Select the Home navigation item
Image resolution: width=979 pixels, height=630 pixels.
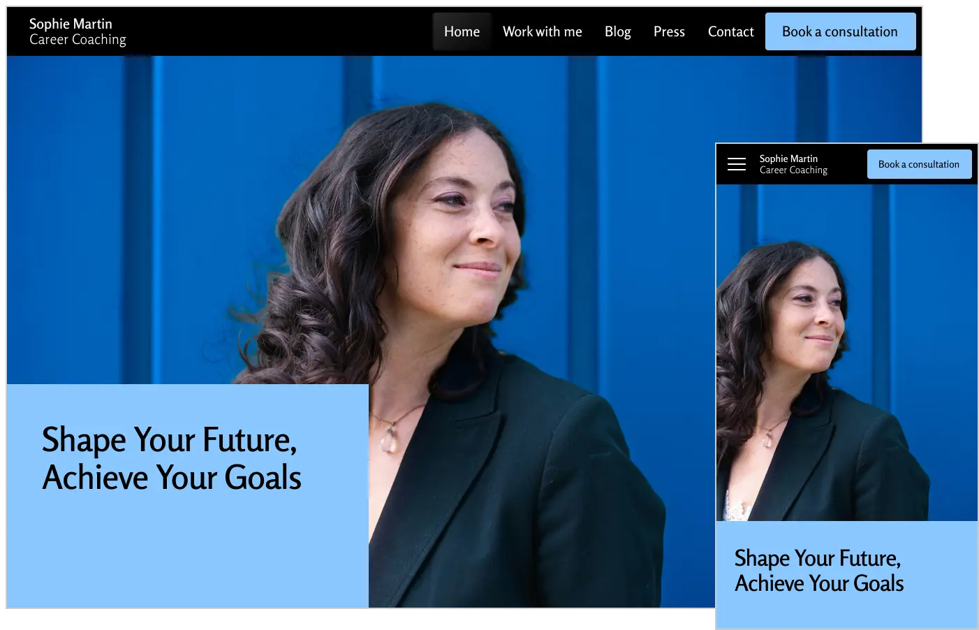(462, 31)
